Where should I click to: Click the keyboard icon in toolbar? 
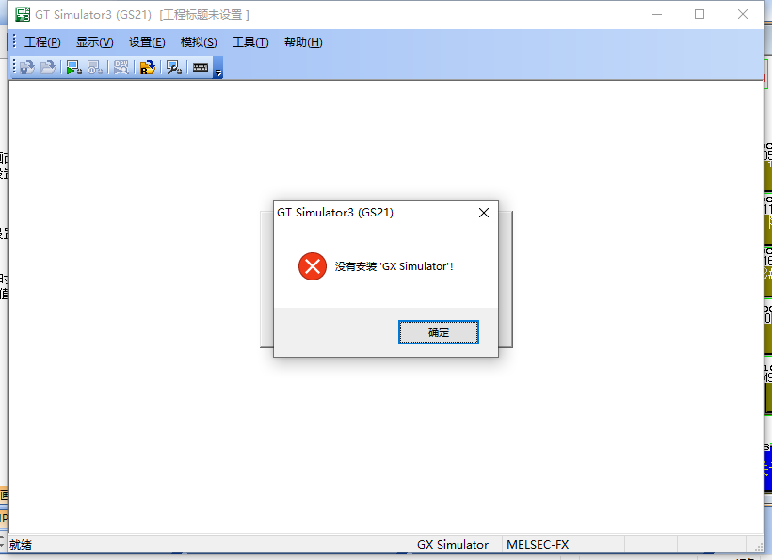[x=201, y=68]
